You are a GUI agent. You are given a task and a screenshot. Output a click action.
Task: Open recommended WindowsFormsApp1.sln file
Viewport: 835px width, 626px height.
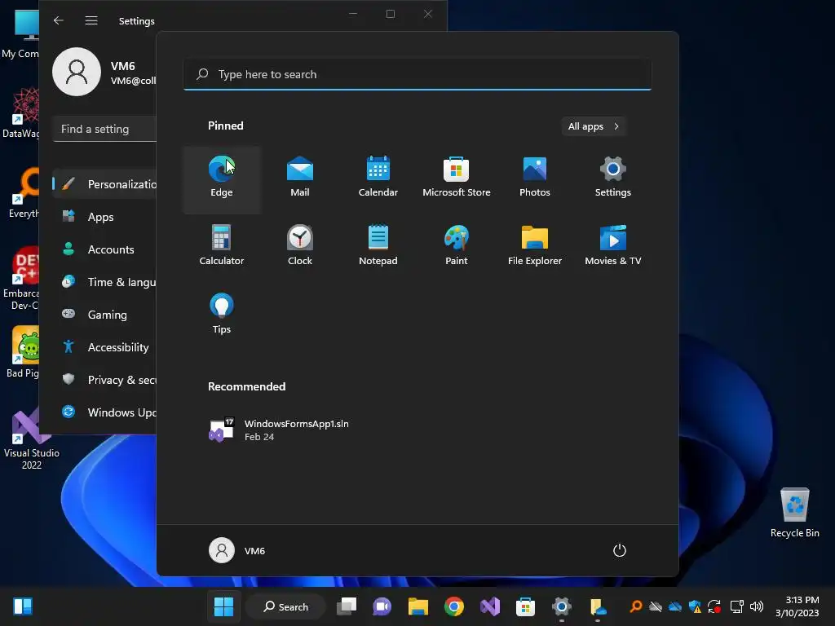tap(280, 430)
